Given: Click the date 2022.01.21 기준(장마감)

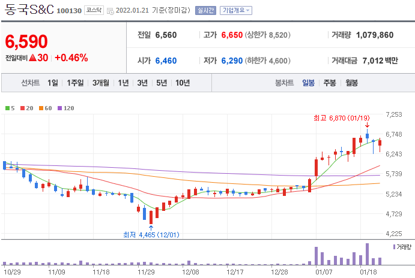Looking at the screenshot, I should [x=153, y=10].
